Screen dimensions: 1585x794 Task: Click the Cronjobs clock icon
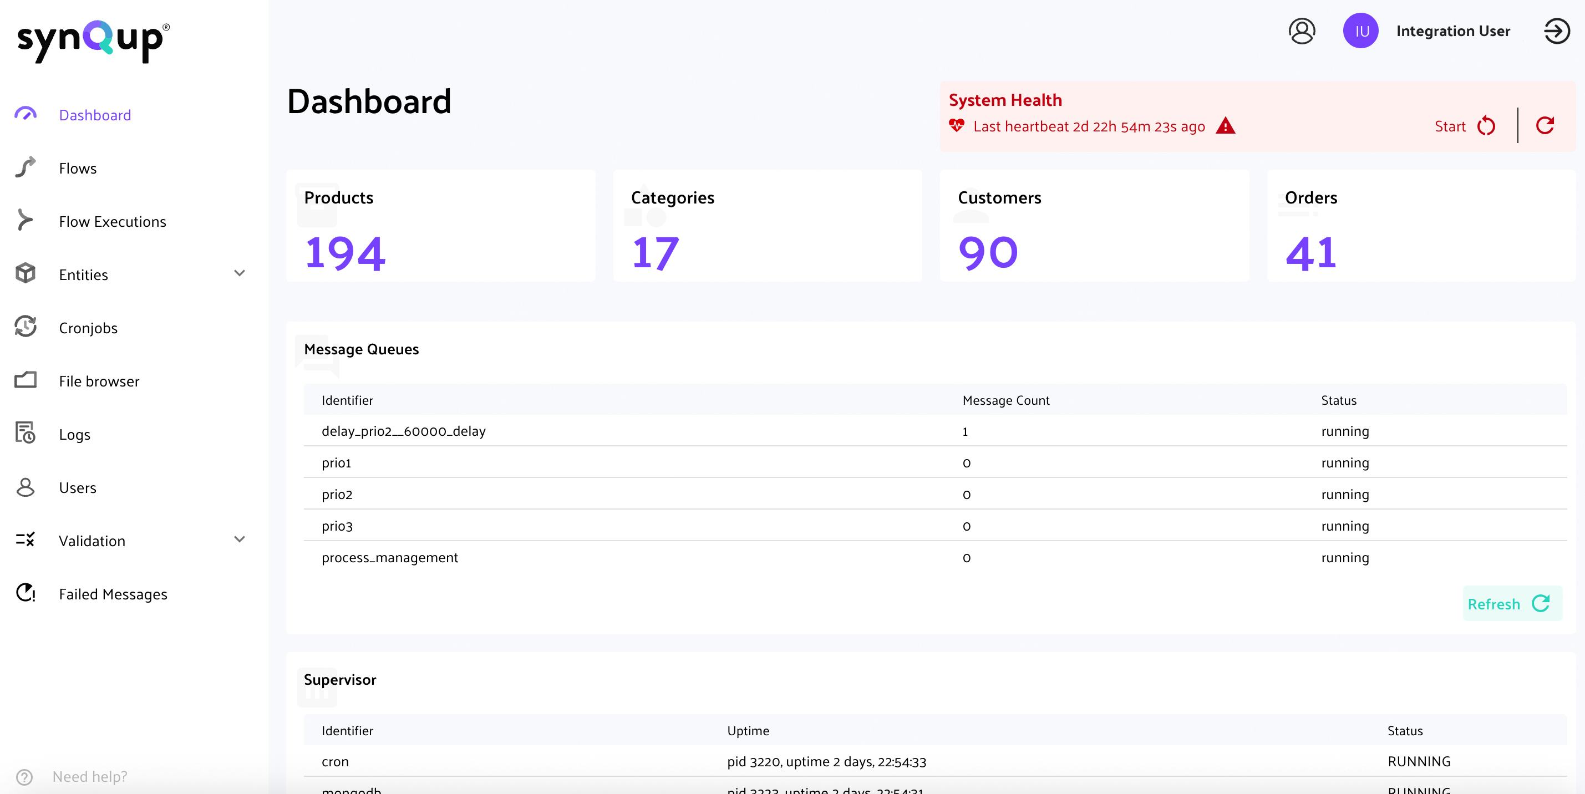coord(25,327)
